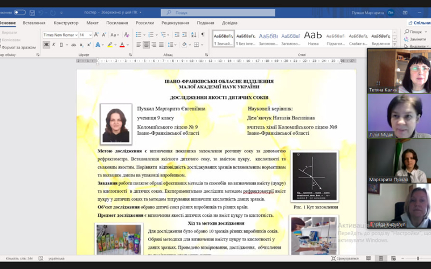Toggle Superscript x² formatting
The image size is (431, 269).
[89, 45]
